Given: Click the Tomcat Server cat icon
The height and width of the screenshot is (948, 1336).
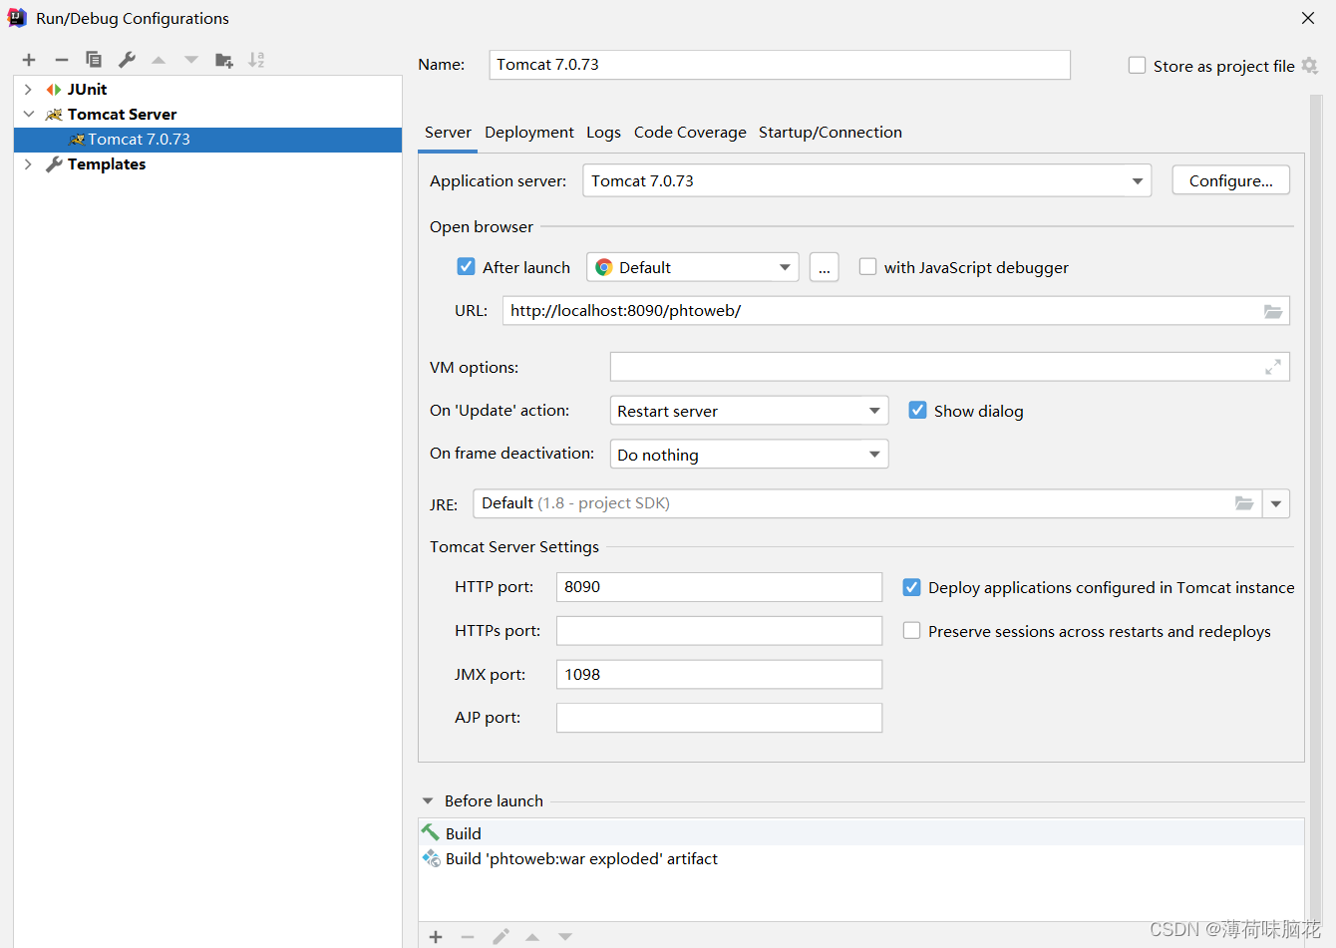Looking at the screenshot, I should click(x=54, y=115).
